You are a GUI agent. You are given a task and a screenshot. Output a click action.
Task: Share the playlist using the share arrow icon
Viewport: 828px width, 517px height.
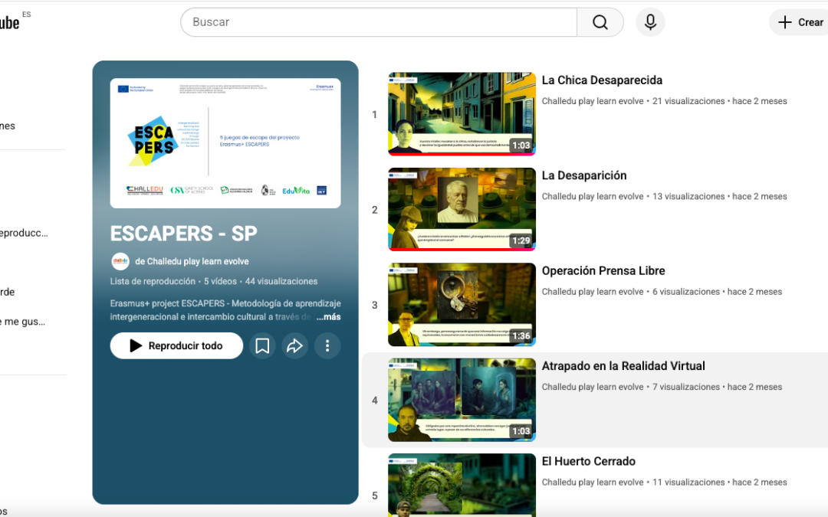(295, 345)
